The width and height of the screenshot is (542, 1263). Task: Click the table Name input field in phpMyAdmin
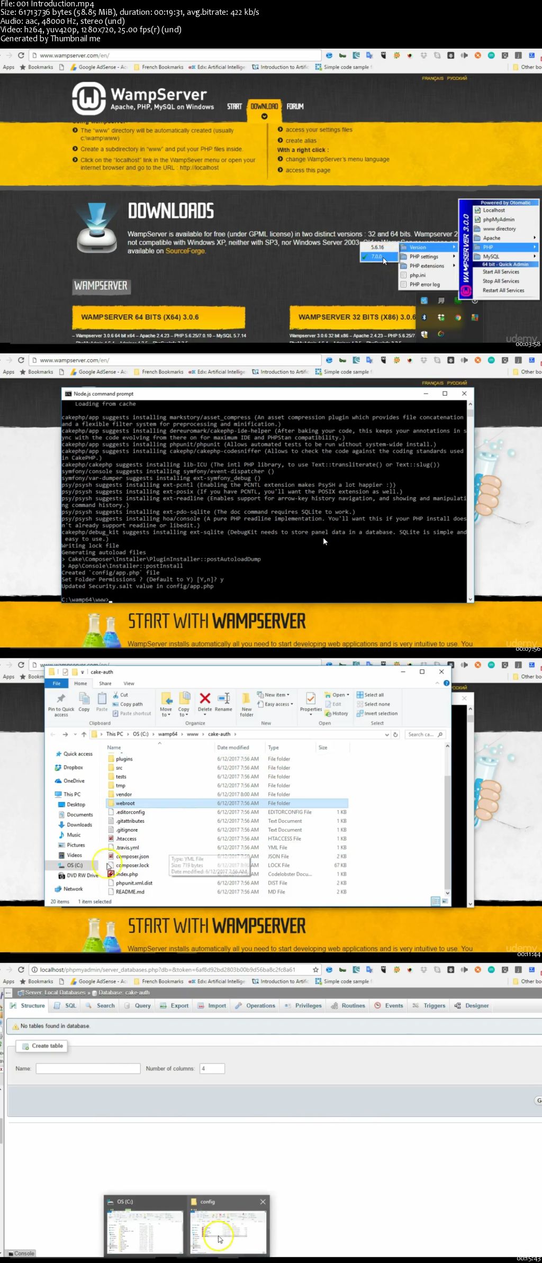[x=88, y=1069]
